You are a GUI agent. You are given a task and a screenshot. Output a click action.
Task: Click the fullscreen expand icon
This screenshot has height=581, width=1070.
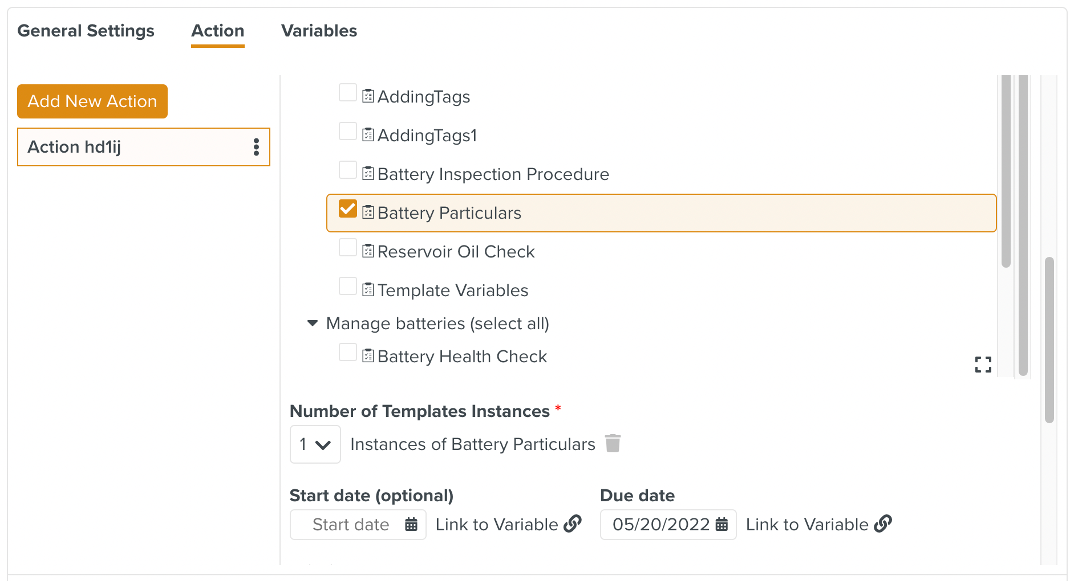(983, 365)
